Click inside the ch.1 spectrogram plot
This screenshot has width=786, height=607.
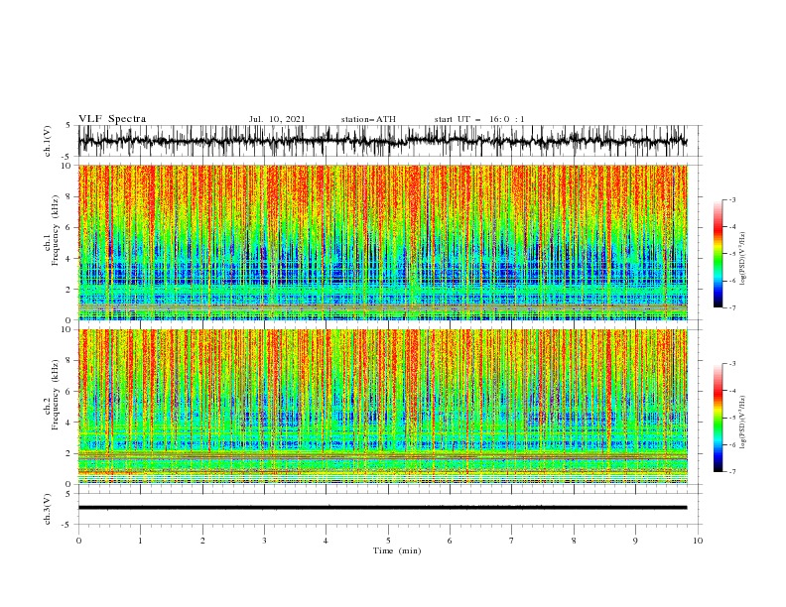pyautogui.click(x=382, y=242)
